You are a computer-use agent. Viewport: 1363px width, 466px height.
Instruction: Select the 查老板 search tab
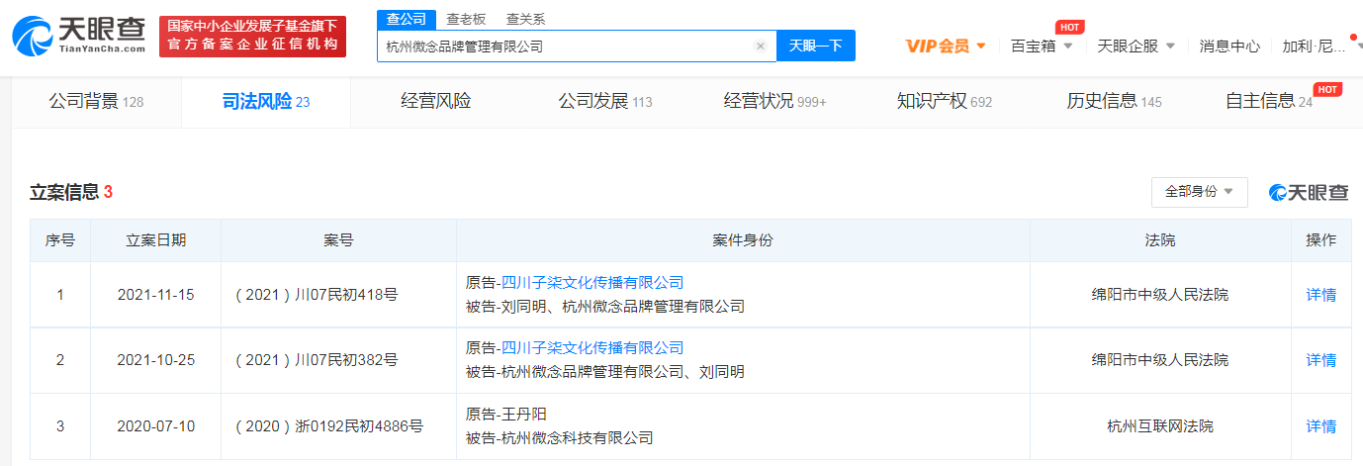[x=465, y=19]
